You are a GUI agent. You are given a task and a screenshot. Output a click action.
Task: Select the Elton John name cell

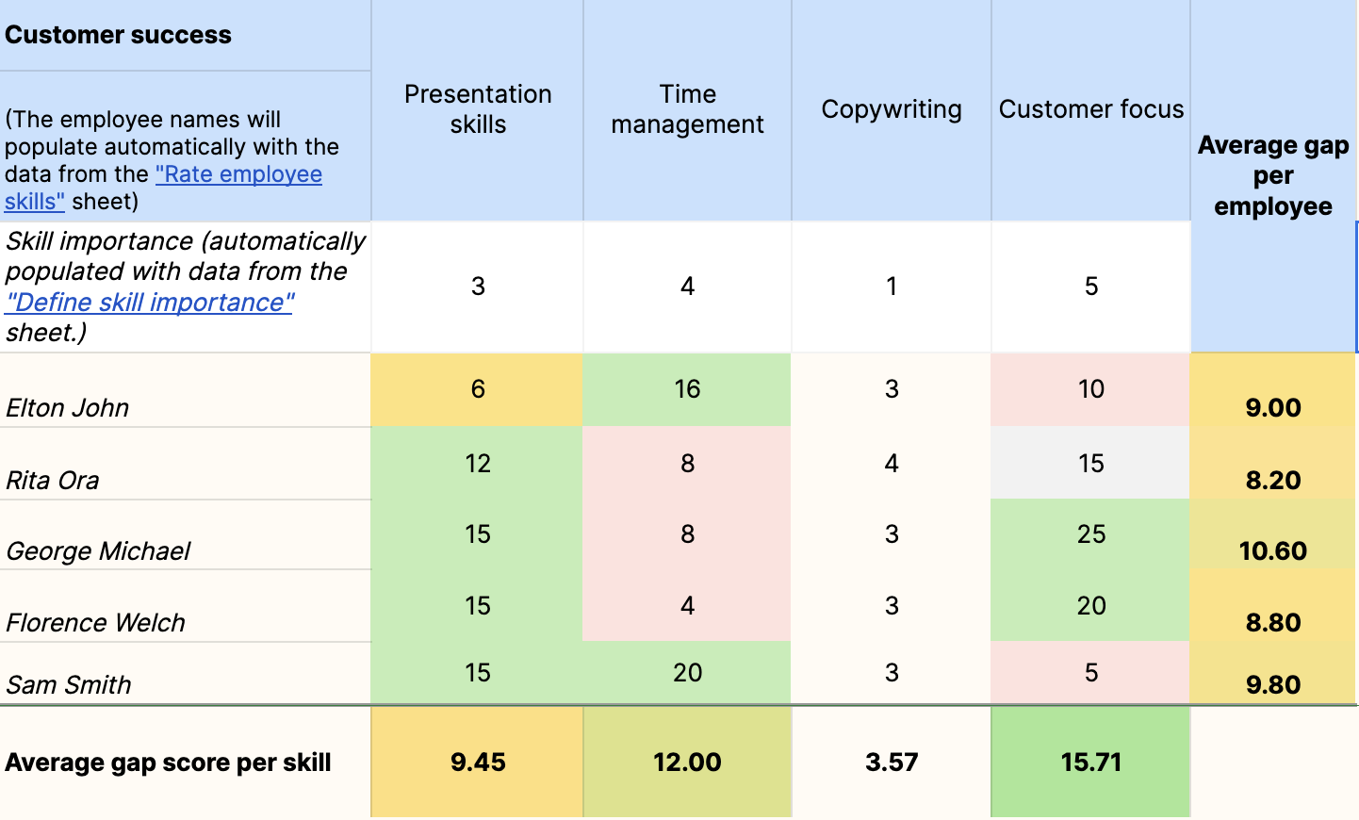click(68, 407)
